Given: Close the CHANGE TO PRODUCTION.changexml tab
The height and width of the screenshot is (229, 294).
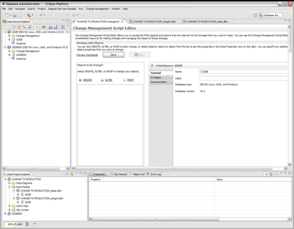Looking at the screenshot, I should click(x=122, y=22).
